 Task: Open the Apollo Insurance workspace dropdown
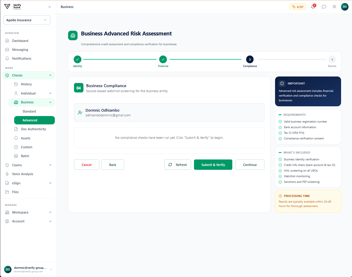(27, 20)
